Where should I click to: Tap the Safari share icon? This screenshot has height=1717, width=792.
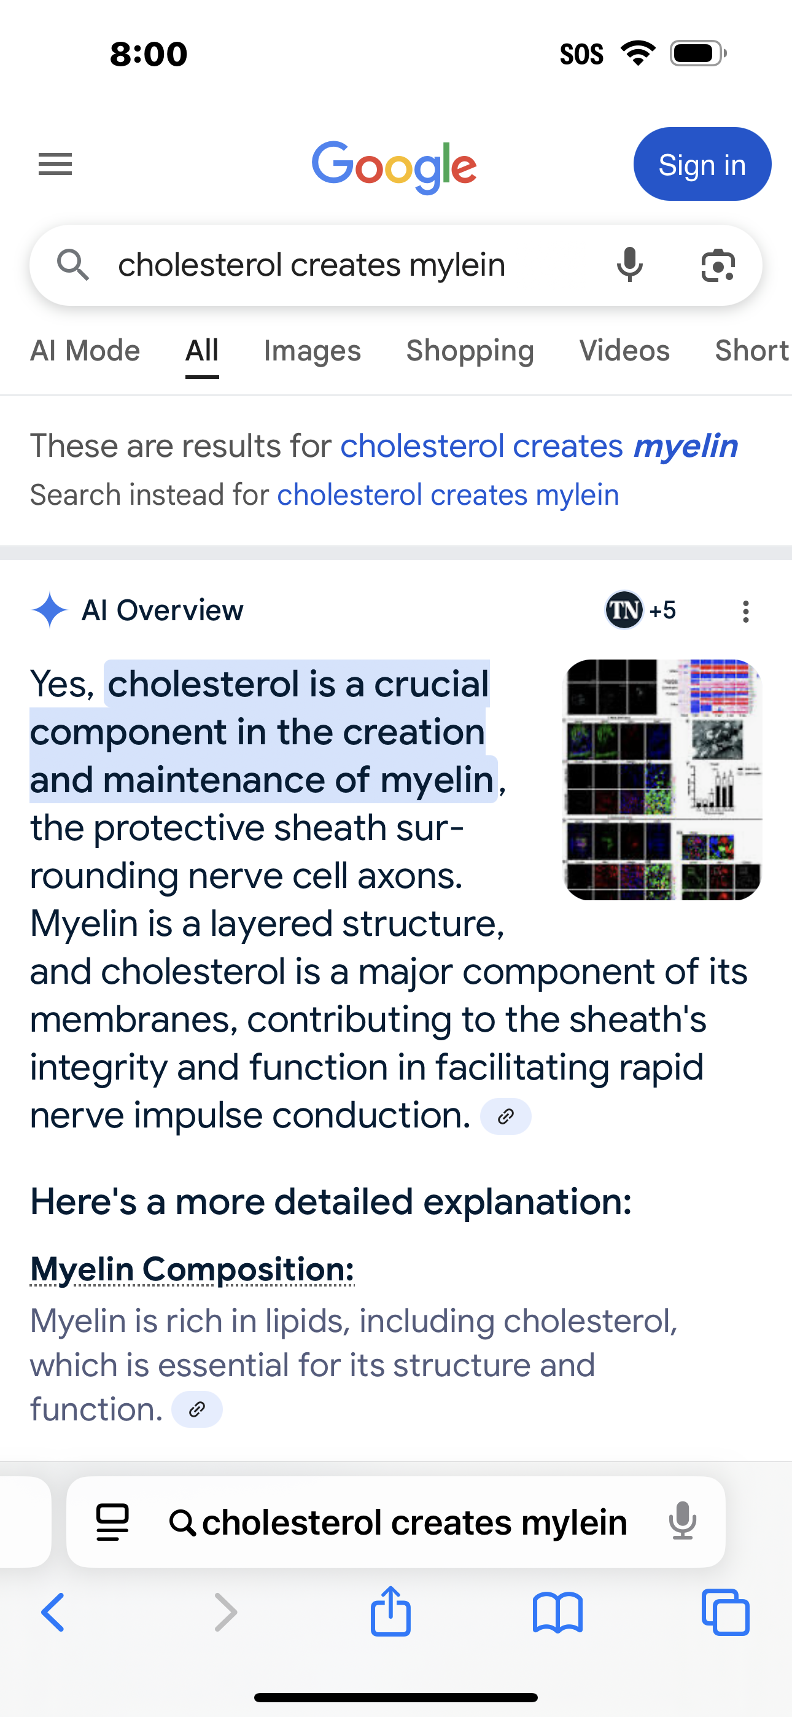point(390,1612)
